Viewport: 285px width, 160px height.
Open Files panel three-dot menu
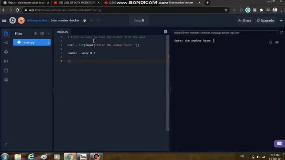(48, 34)
